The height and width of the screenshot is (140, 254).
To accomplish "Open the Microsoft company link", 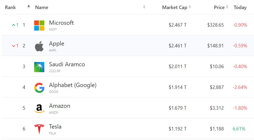I will pyautogui.click(x=61, y=23).
